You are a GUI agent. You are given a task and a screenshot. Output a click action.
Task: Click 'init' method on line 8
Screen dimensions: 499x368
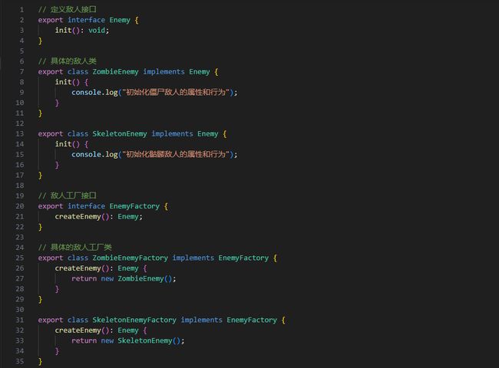click(63, 82)
